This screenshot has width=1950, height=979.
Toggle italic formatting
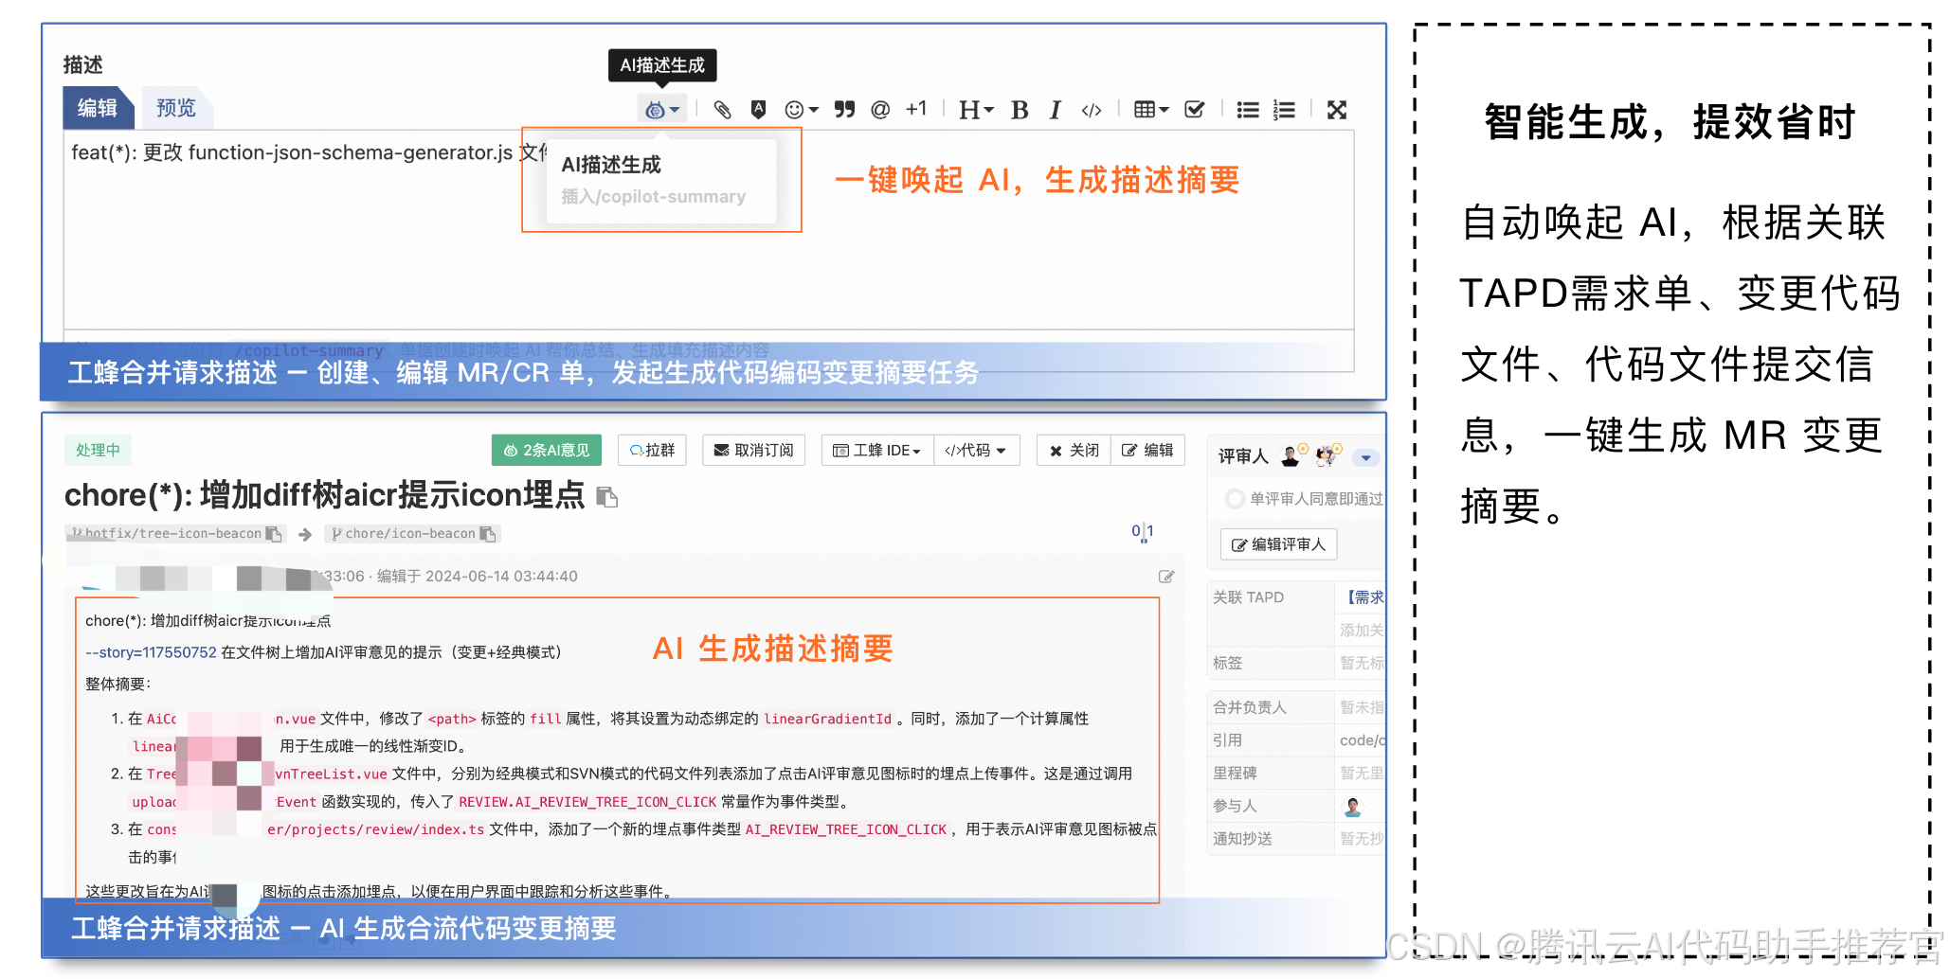point(1055,110)
